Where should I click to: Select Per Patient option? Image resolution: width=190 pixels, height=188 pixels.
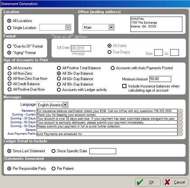pyautogui.click(x=53, y=169)
